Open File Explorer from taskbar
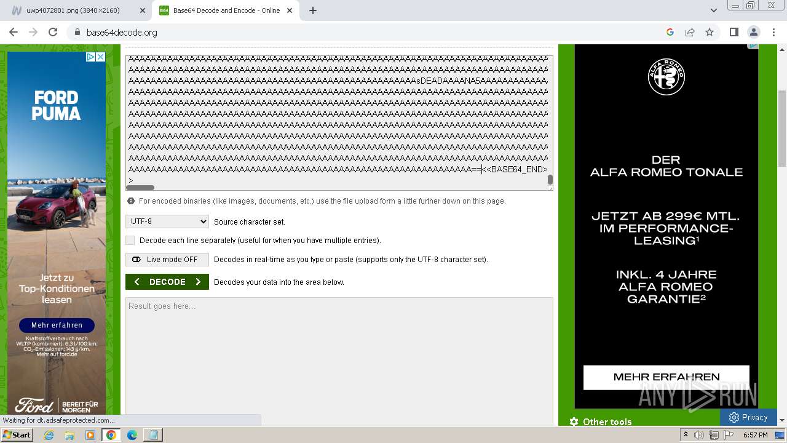Image resolution: width=787 pixels, height=443 pixels. [x=69, y=435]
